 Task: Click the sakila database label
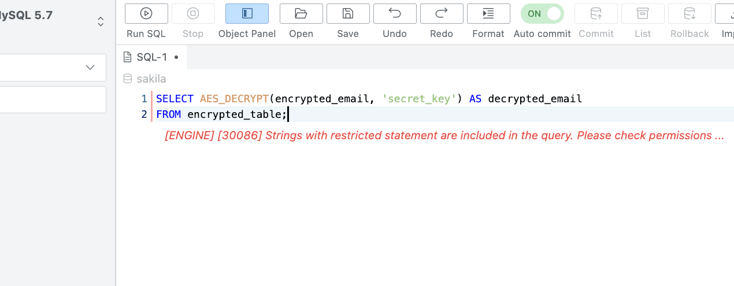point(151,79)
